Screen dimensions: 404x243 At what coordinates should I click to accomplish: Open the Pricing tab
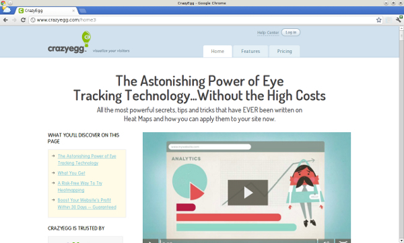(284, 51)
